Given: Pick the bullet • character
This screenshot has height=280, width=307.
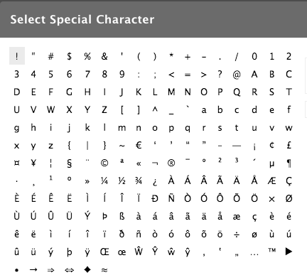Looking at the screenshot, I should coord(16,270).
